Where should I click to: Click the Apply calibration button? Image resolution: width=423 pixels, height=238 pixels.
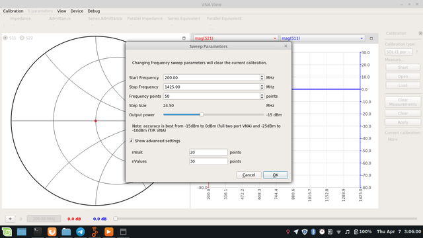403,122
